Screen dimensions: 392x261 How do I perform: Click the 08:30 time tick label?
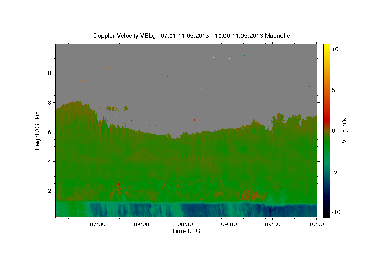point(185,224)
